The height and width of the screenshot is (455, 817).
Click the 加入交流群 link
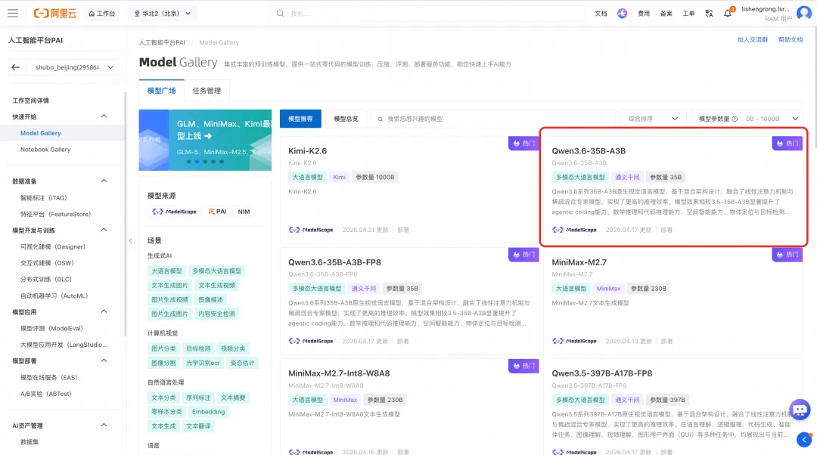(753, 39)
